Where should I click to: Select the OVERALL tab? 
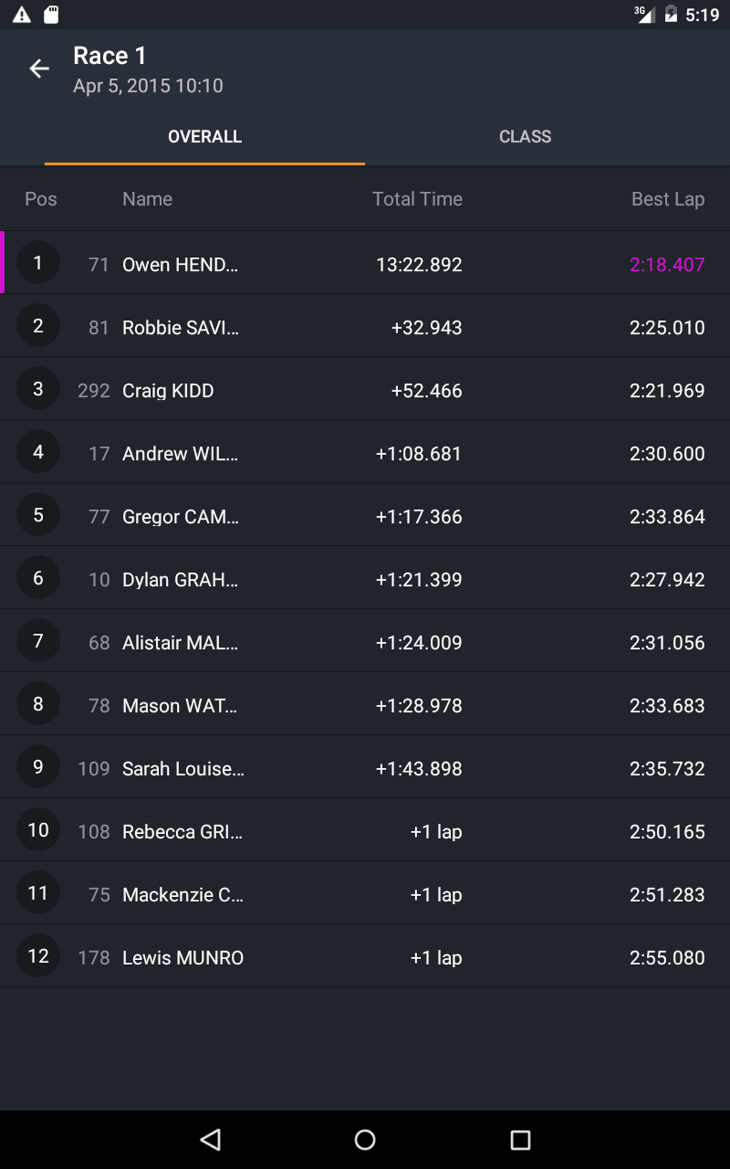point(205,137)
